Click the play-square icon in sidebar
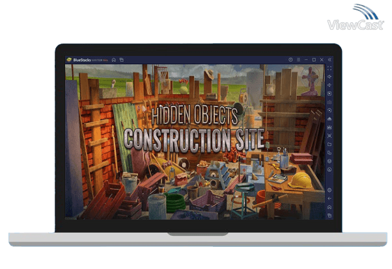Image resolution: width=392 pixels, height=269 pixels. point(329,94)
